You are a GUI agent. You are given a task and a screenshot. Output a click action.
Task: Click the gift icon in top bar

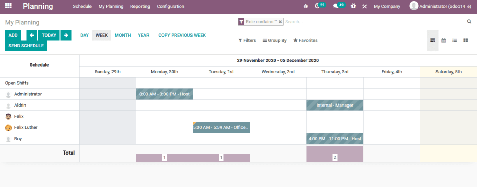pyautogui.click(x=353, y=6)
